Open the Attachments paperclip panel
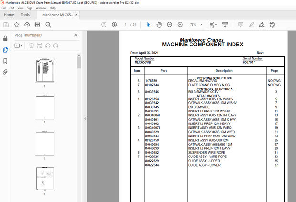Screen dimensions: 296x202 click(5, 72)
